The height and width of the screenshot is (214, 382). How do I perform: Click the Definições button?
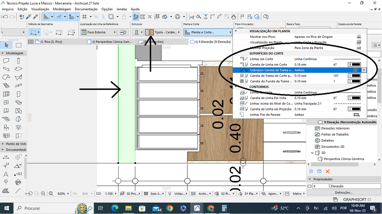pos(343,193)
